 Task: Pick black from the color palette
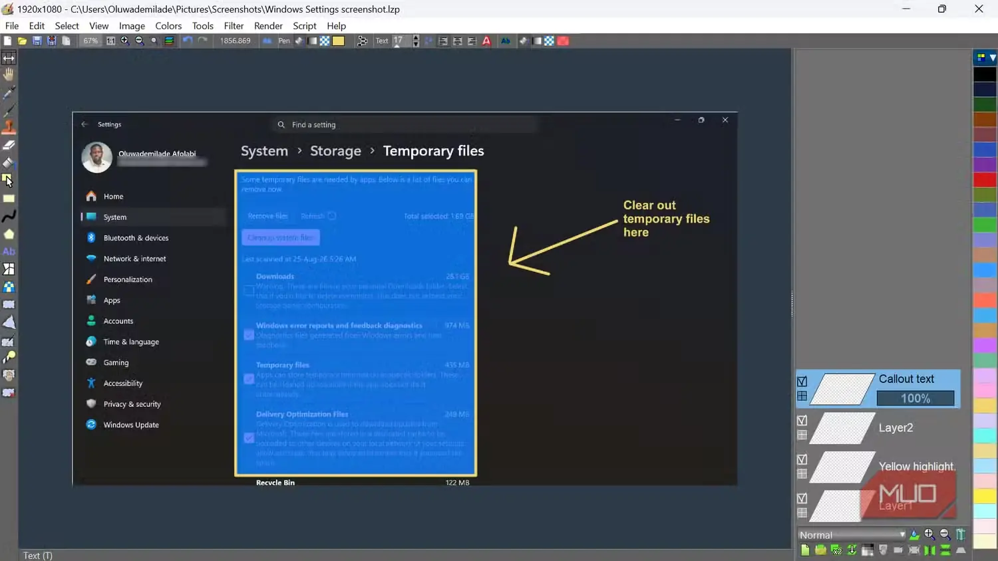(x=985, y=74)
